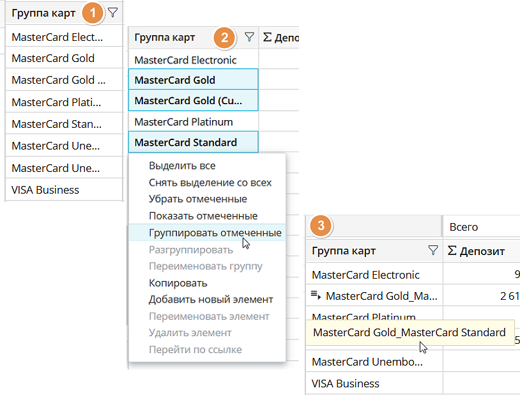
Task: Select Выделить все in the context menu
Action: pos(182,166)
